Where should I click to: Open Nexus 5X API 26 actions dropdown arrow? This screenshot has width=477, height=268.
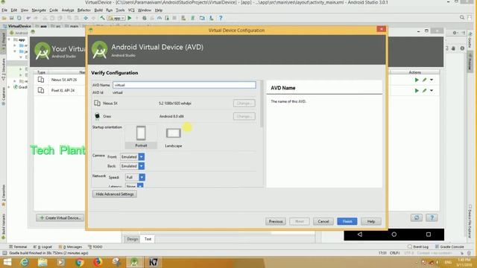pos(432,80)
